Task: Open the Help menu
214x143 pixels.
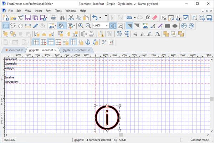Action: point(83,11)
